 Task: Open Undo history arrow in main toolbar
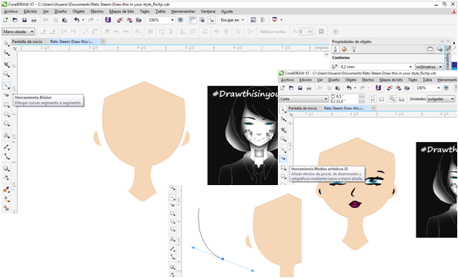[x=83, y=20]
